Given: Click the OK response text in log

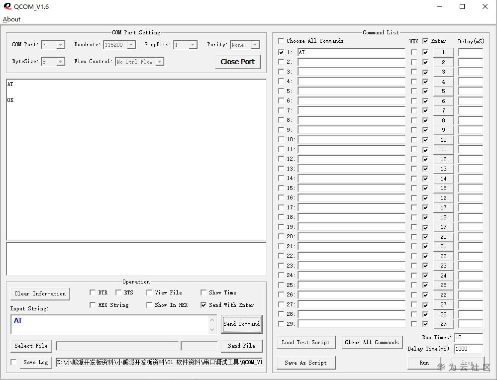Looking at the screenshot, I should pos(10,100).
